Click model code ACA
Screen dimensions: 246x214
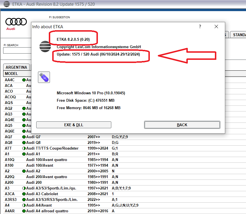(9, 85)
